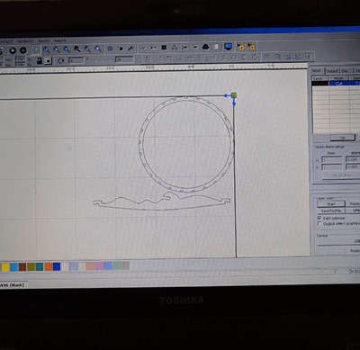The width and height of the screenshot is (360, 350).
Task: Open the Help(H) menu
Action: [x=59, y=40]
